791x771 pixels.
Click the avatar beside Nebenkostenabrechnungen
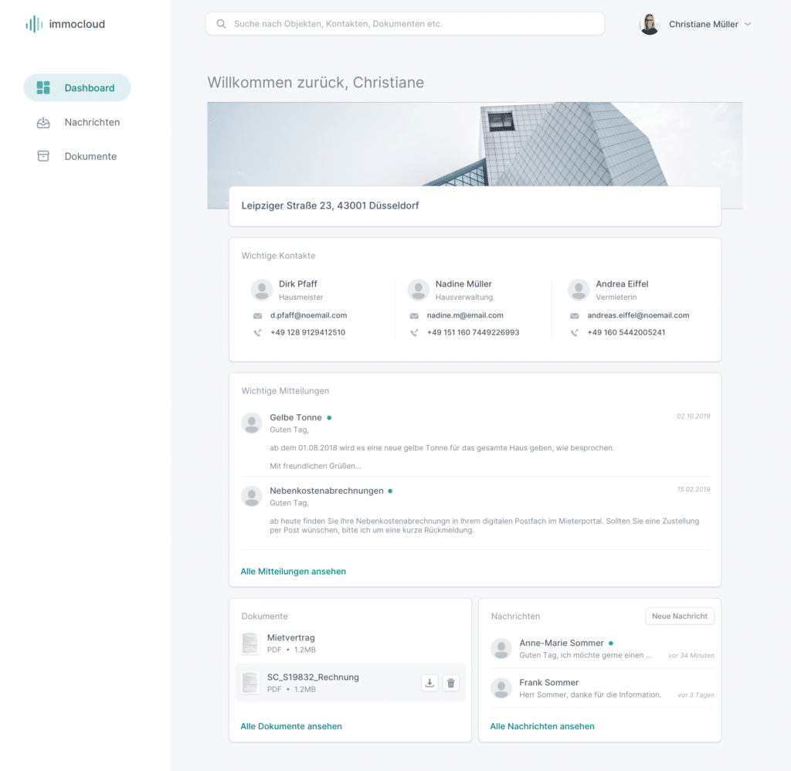click(252, 496)
